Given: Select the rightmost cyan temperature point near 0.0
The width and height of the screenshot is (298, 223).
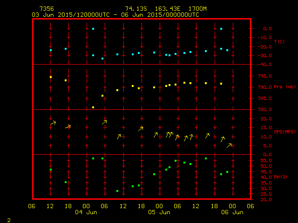Looking at the screenshot, I should [x=221, y=29].
